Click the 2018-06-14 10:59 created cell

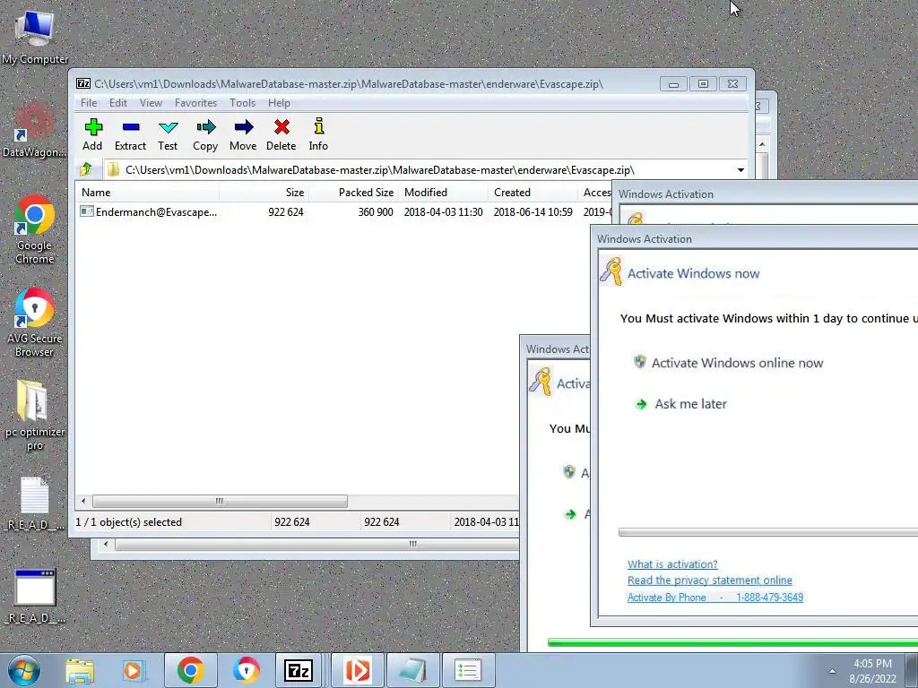point(533,211)
